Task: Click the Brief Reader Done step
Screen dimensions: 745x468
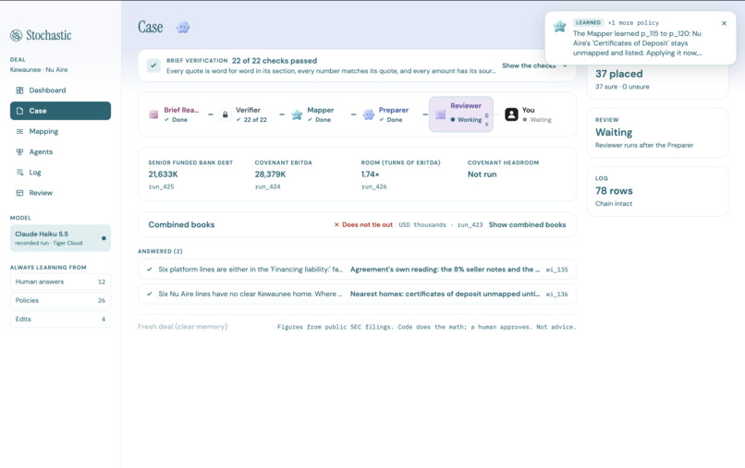Action: (174, 114)
